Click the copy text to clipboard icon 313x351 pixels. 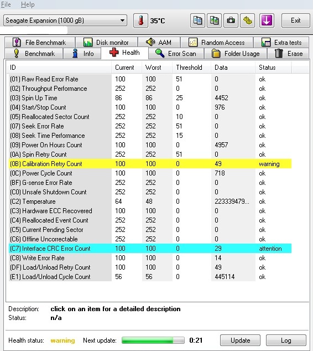[197, 20]
